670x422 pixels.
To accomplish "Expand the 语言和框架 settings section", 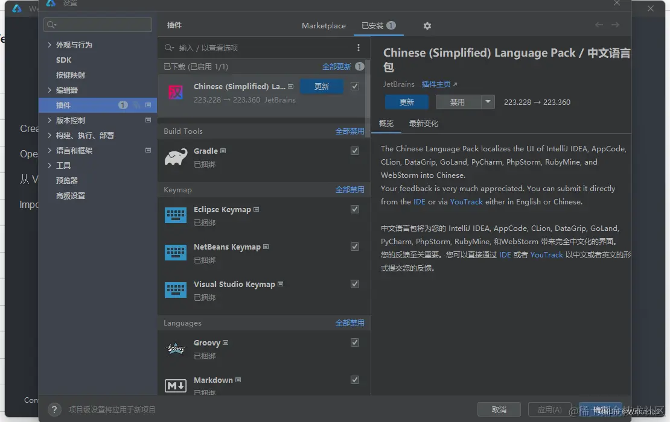I will (x=49, y=150).
